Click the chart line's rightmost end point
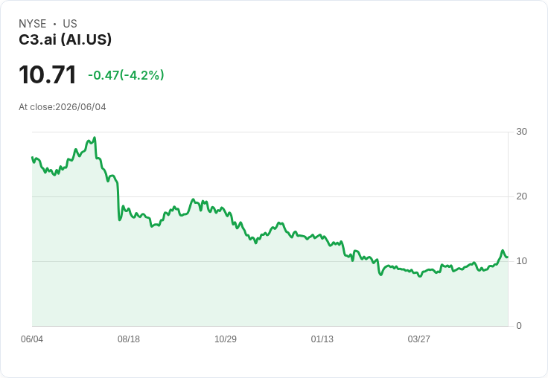 (508, 257)
